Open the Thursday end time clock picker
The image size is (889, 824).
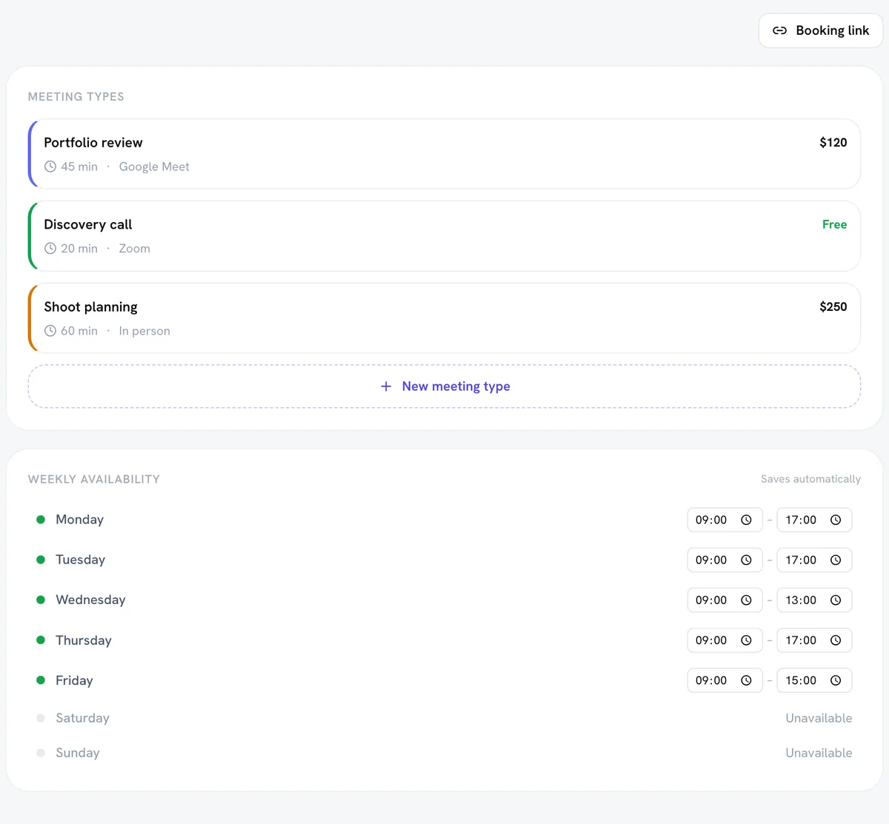coord(836,640)
